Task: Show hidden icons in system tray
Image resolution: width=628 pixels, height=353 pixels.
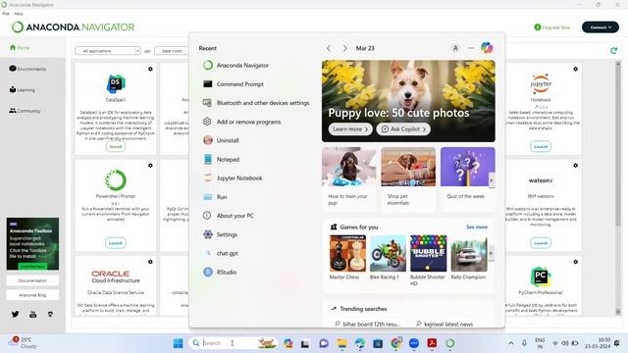Action: [511, 343]
